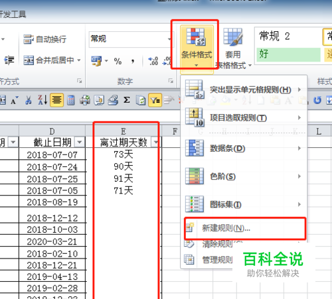
Task: Open 图标集 icon sets submenu
Action: [244, 204]
